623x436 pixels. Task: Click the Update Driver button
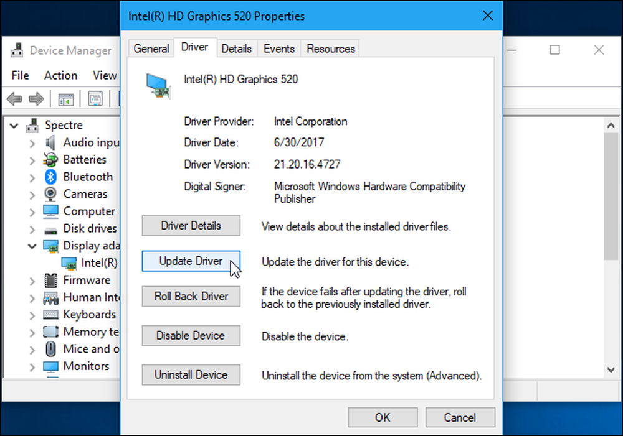tap(191, 261)
